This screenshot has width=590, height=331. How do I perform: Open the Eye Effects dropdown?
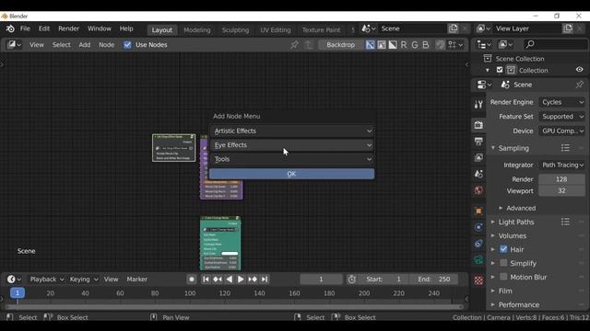point(292,145)
